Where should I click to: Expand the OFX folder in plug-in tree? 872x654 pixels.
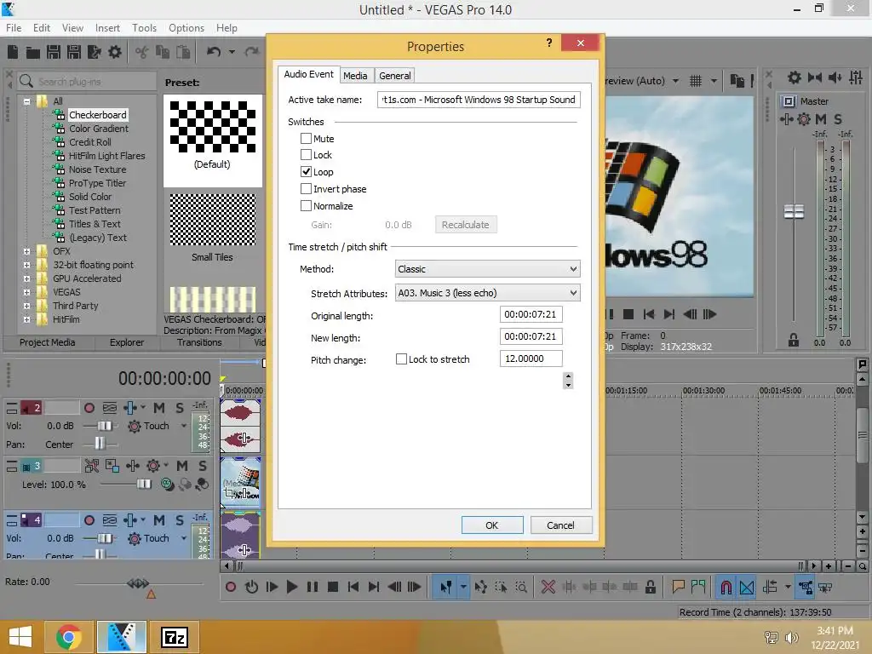click(x=26, y=251)
